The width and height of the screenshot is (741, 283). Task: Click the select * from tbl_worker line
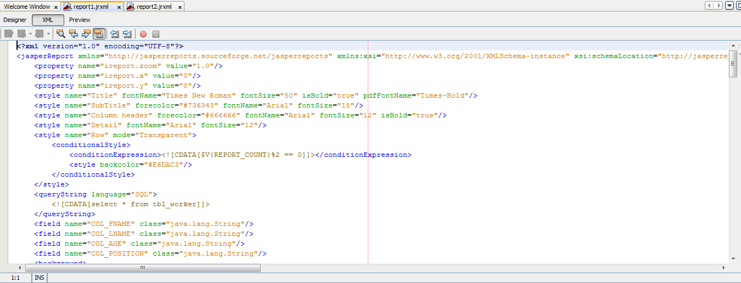point(131,204)
